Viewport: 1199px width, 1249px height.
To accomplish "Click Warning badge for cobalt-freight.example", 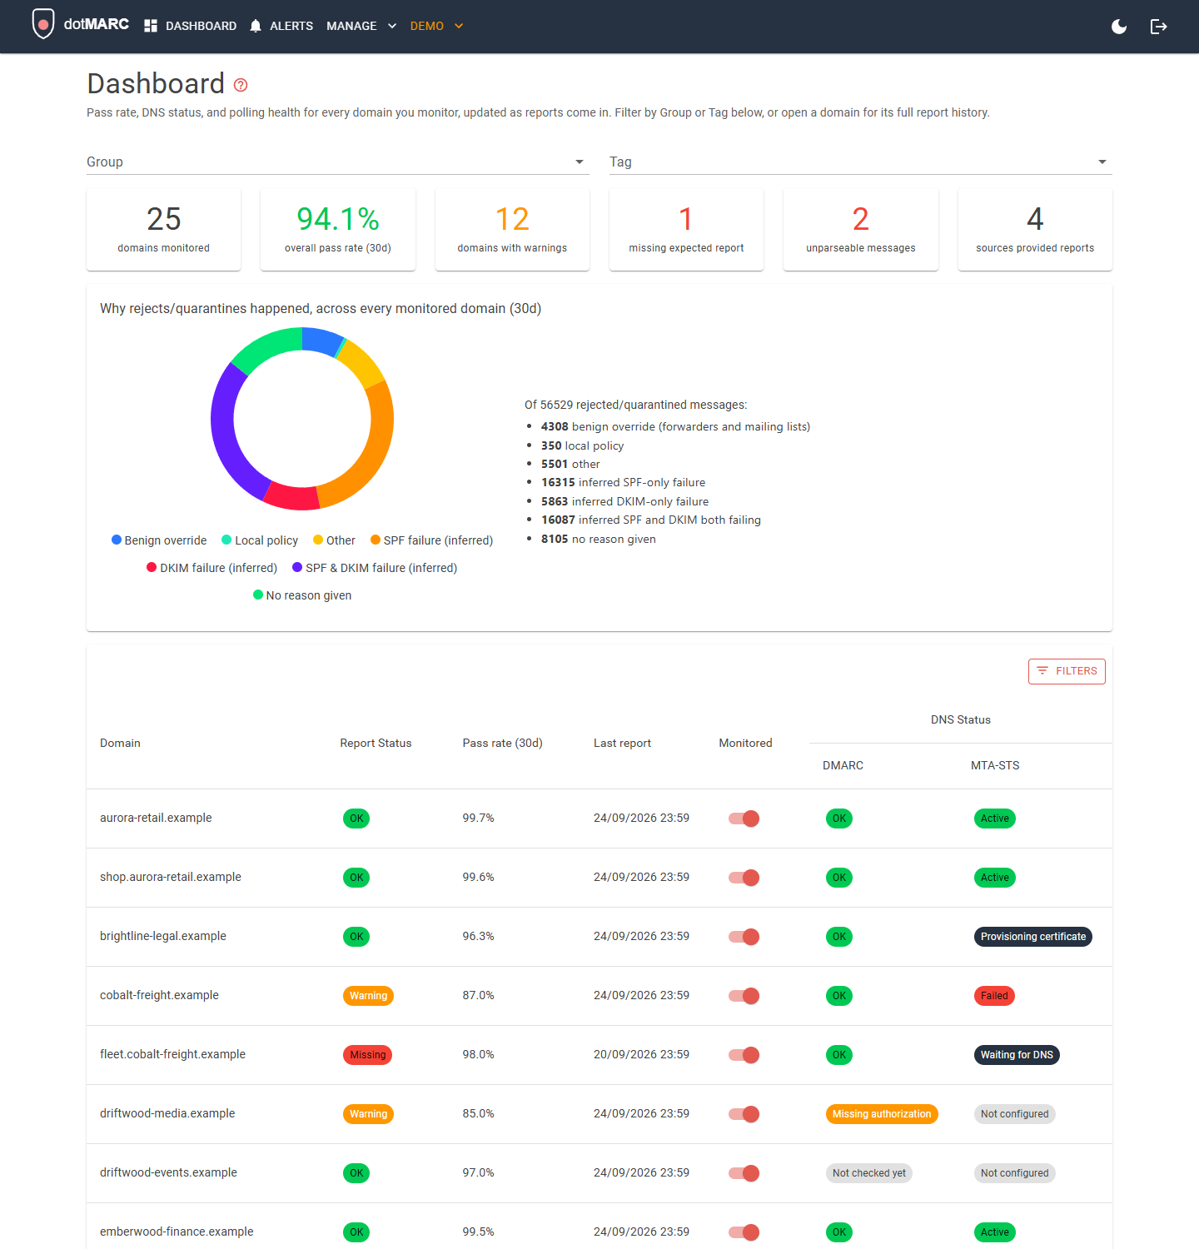I will pyautogui.click(x=368, y=996).
